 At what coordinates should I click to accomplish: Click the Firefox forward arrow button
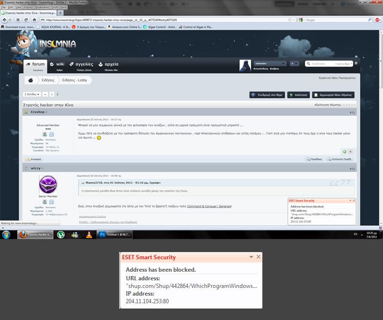tap(10, 20)
